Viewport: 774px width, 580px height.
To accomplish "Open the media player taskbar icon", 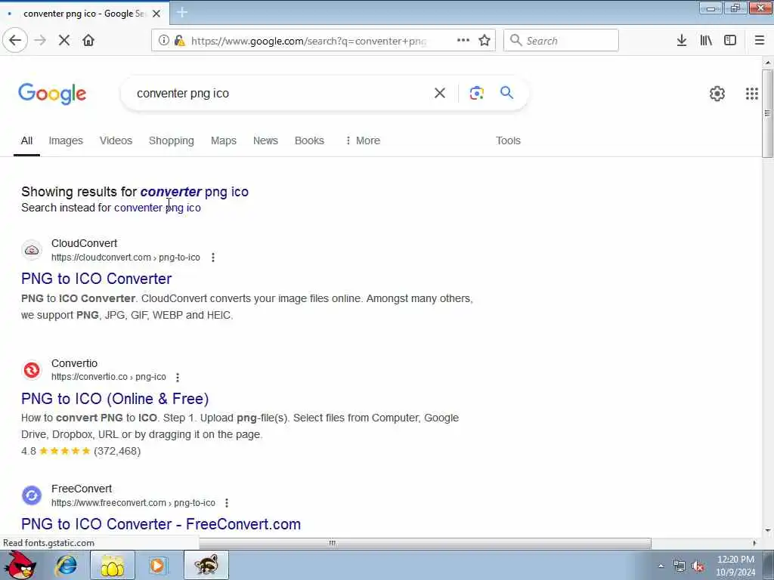I will (157, 565).
